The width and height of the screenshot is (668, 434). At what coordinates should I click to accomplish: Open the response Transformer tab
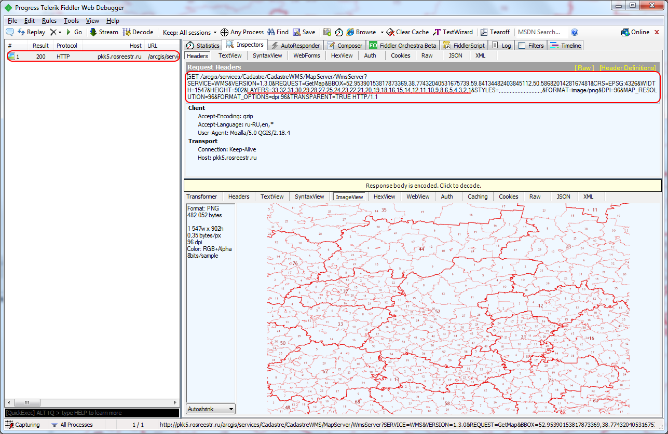[202, 197]
